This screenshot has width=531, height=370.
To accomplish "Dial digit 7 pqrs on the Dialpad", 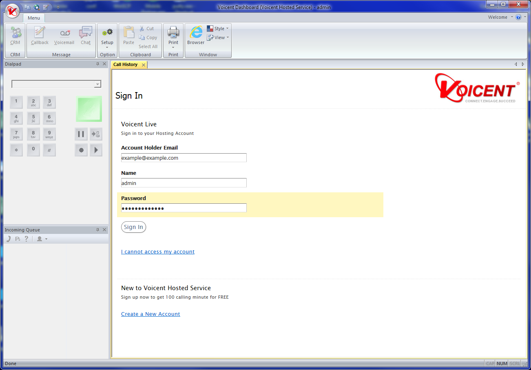I will click(x=16, y=134).
